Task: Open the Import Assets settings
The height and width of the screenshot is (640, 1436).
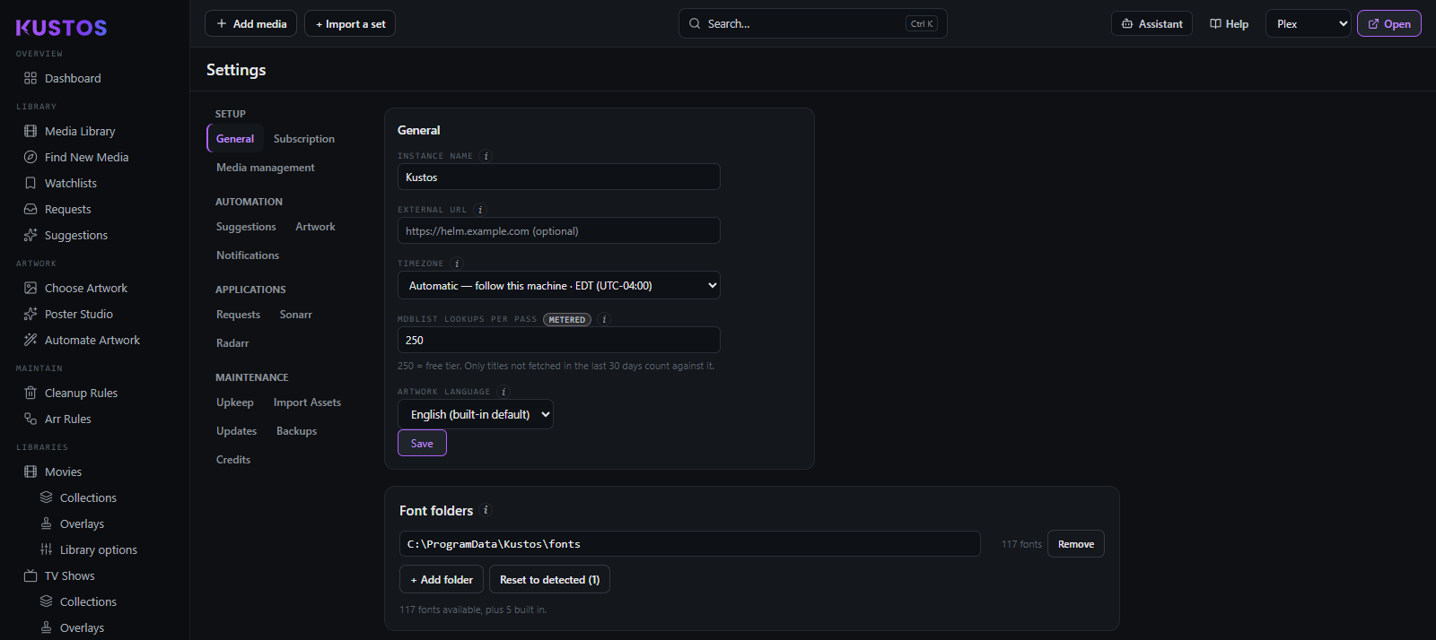Action: (x=307, y=402)
